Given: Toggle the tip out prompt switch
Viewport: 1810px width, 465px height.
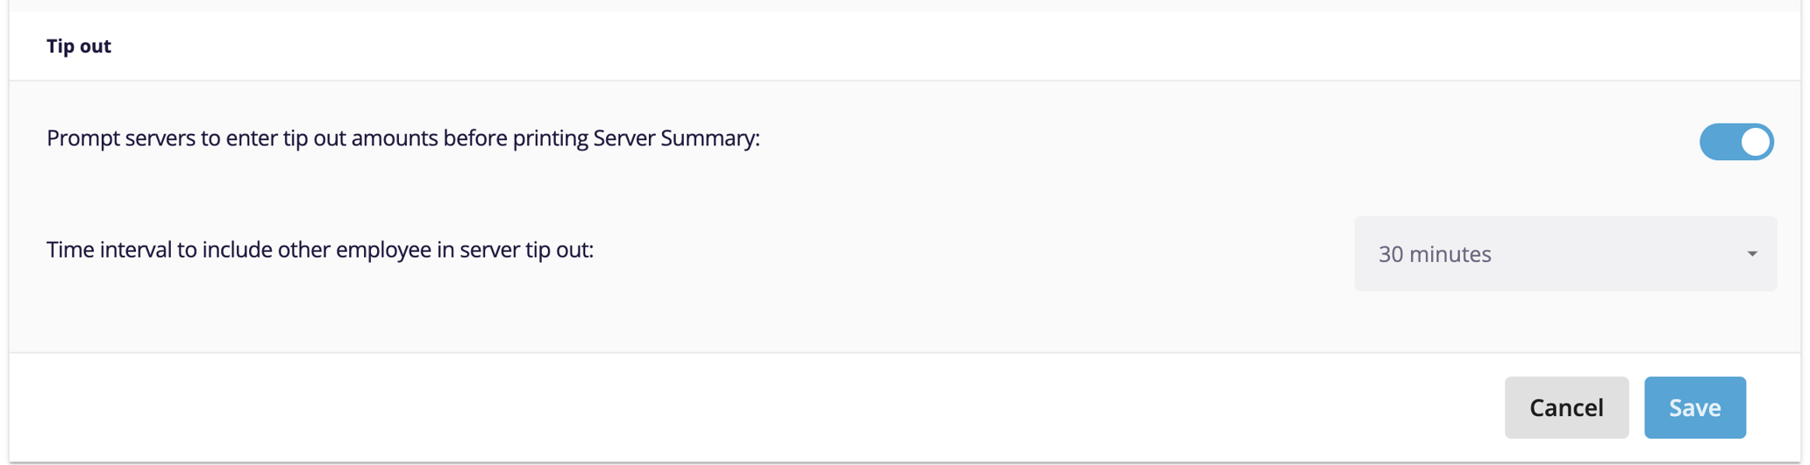Looking at the screenshot, I should click(1735, 142).
